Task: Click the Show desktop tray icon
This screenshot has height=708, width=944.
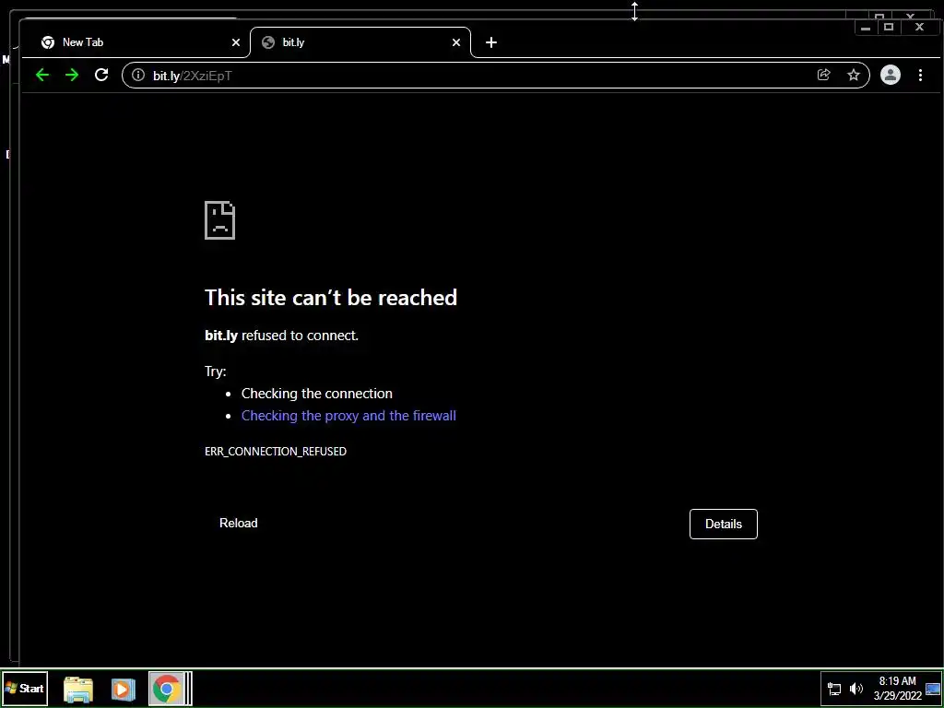Action: click(x=933, y=689)
